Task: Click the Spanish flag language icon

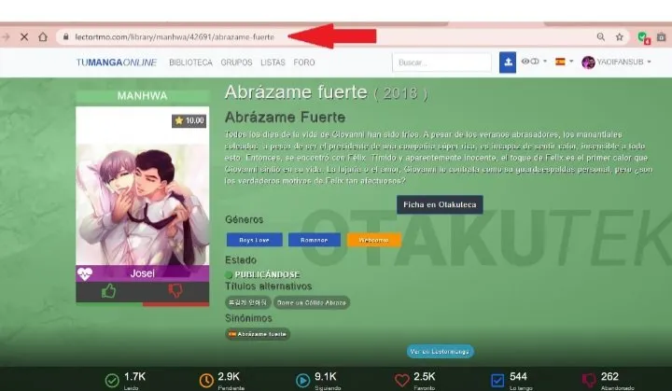Action: [x=560, y=62]
